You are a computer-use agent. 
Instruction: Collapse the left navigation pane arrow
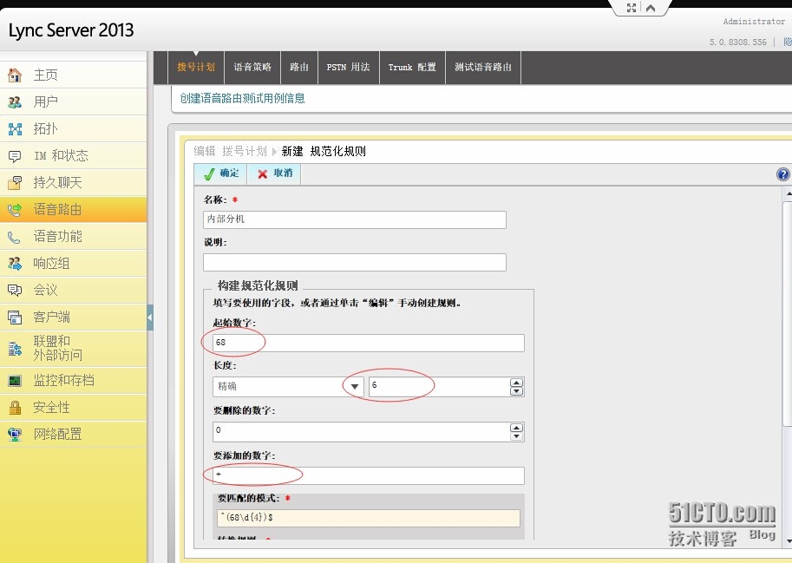149,318
